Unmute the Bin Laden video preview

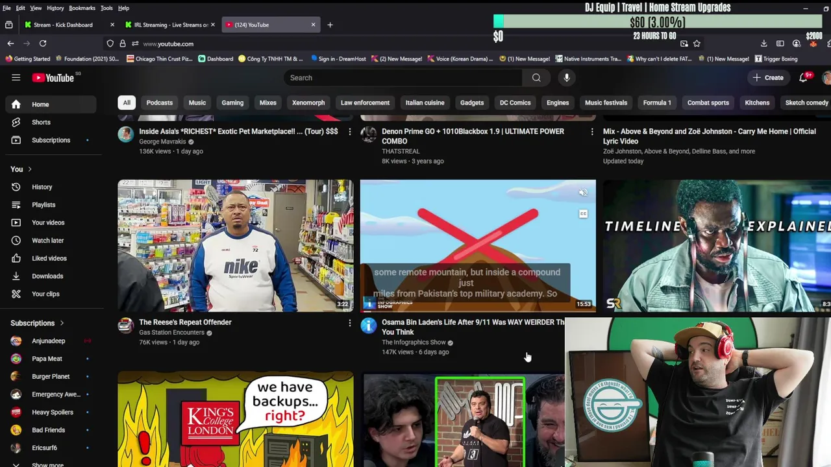pyautogui.click(x=583, y=193)
